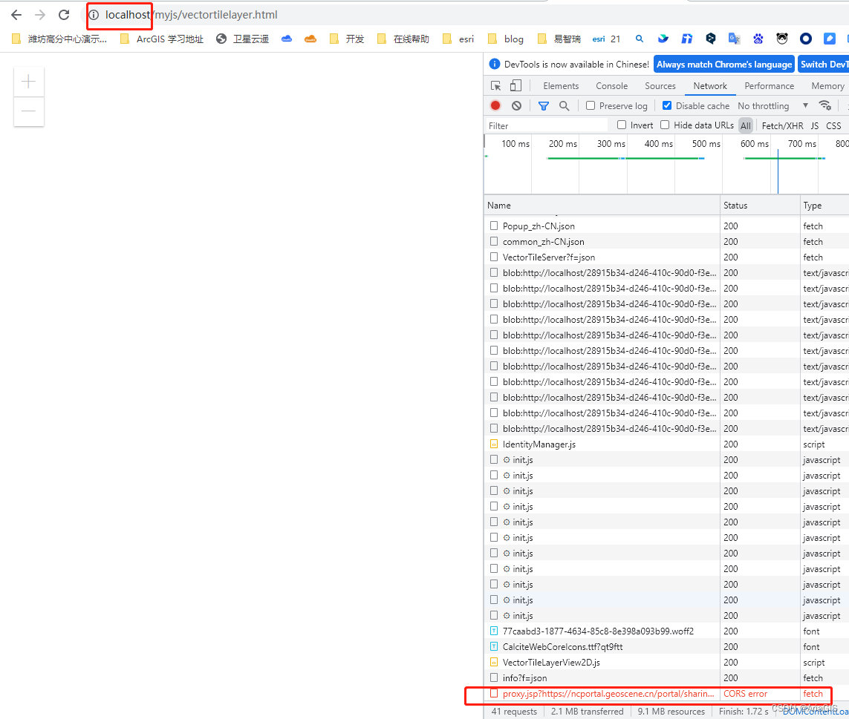View site information icon in address bar
849x719 pixels.
94,15
